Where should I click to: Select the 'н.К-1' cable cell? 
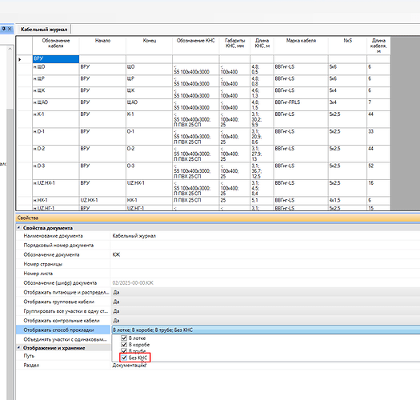click(56, 119)
